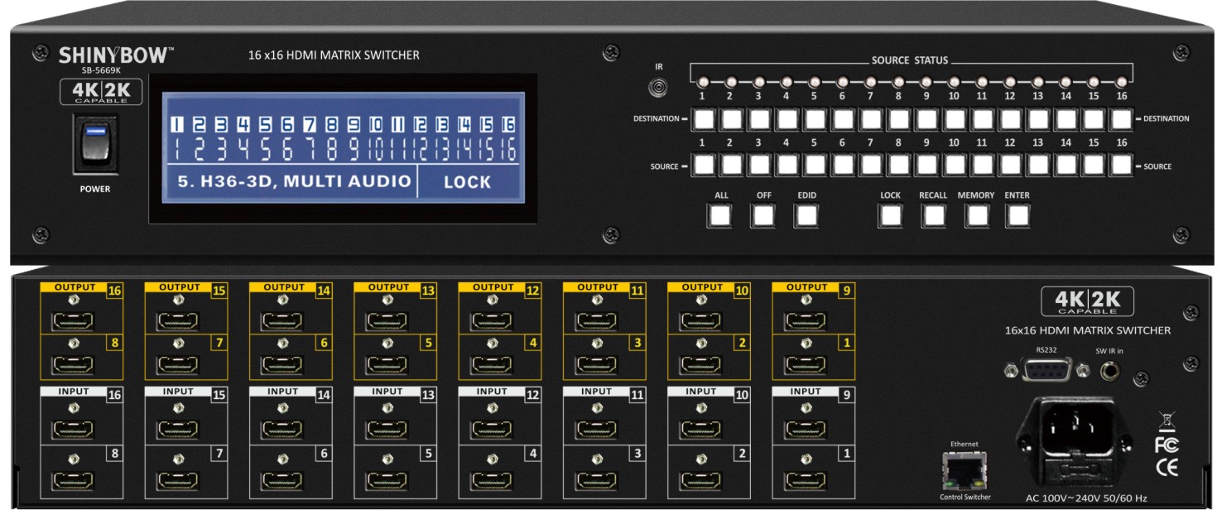Click the INPUT 9 HDMI port
Viewport: 1222px width, 510px height.
[x=805, y=429]
